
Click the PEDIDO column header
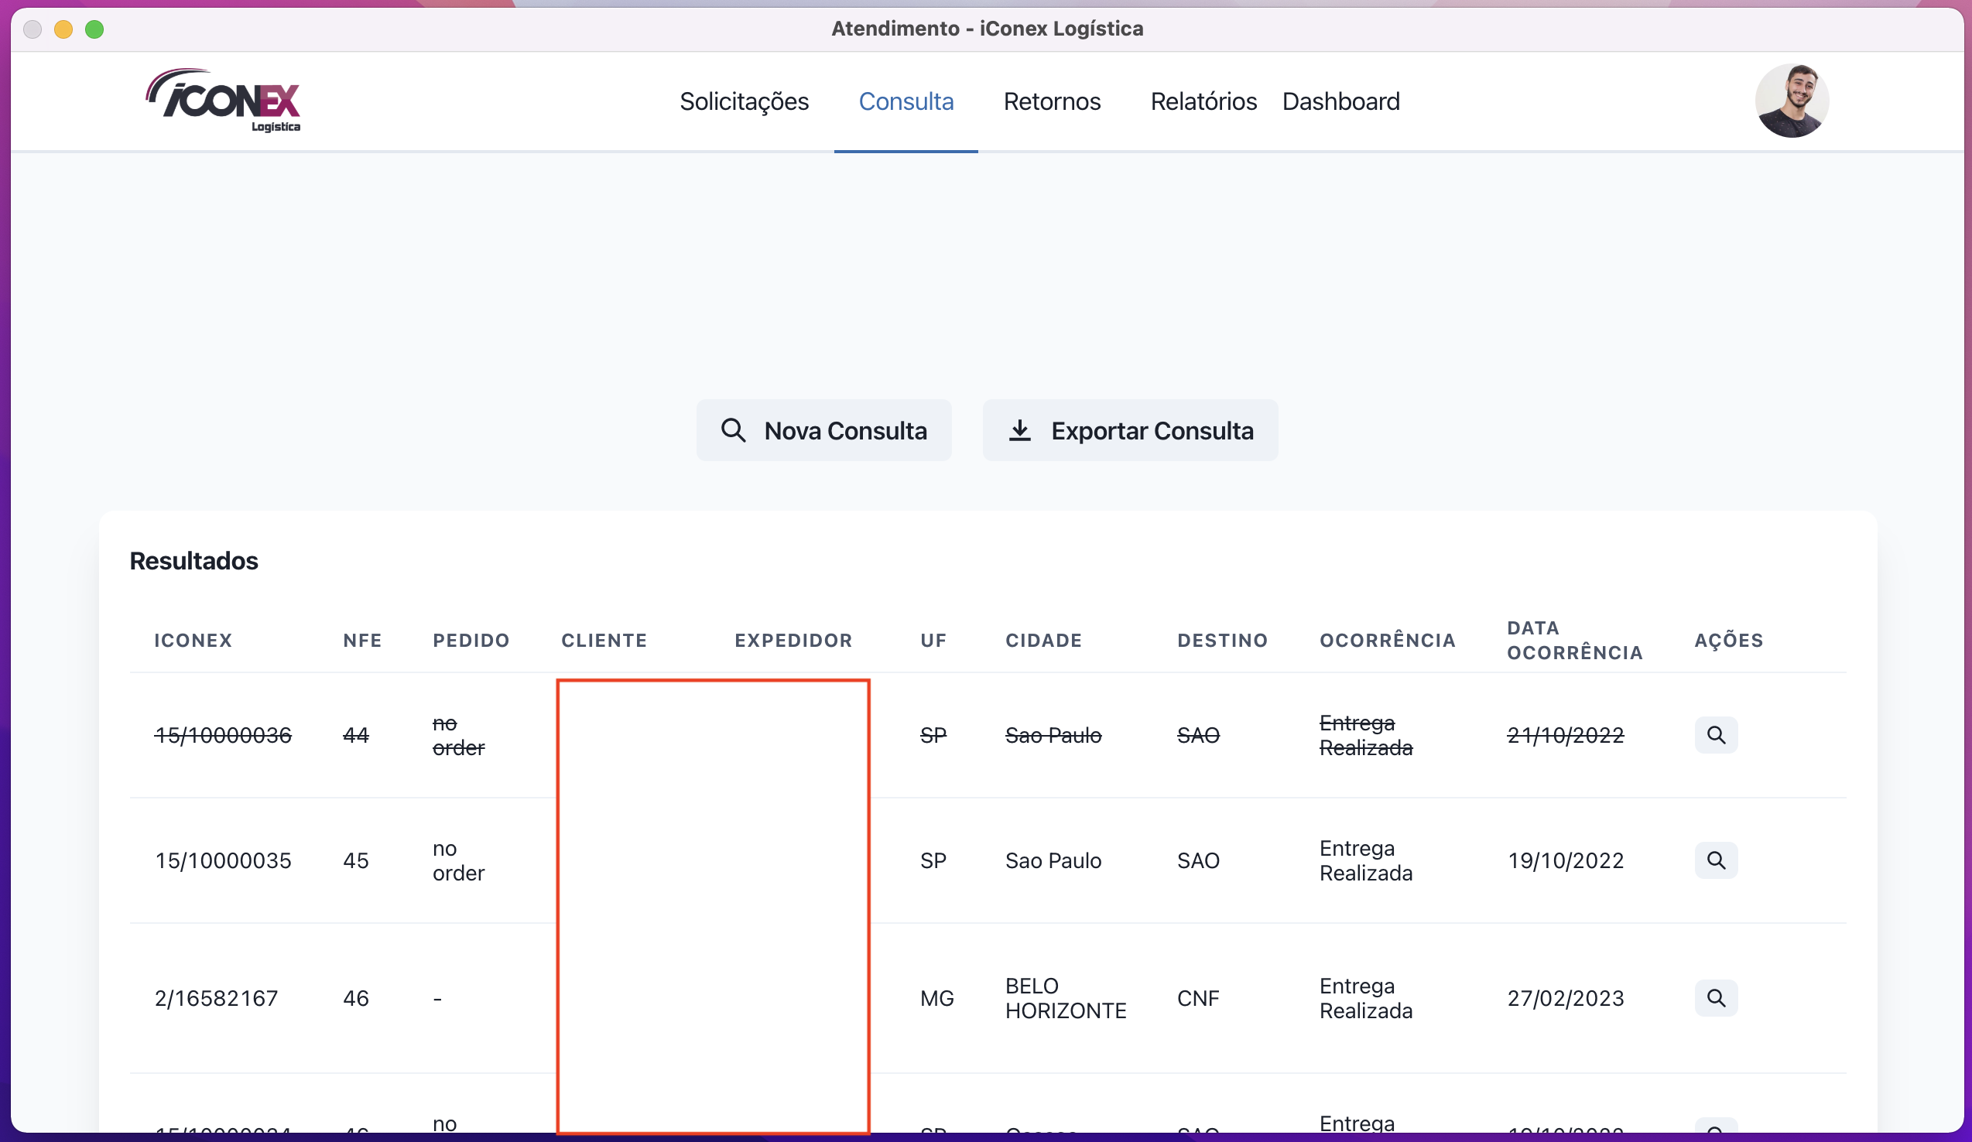click(x=471, y=641)
